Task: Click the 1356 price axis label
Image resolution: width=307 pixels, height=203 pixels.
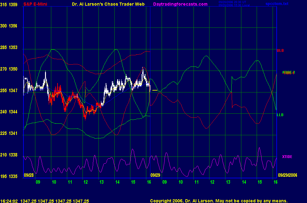Action: click(x=14, y=26)
